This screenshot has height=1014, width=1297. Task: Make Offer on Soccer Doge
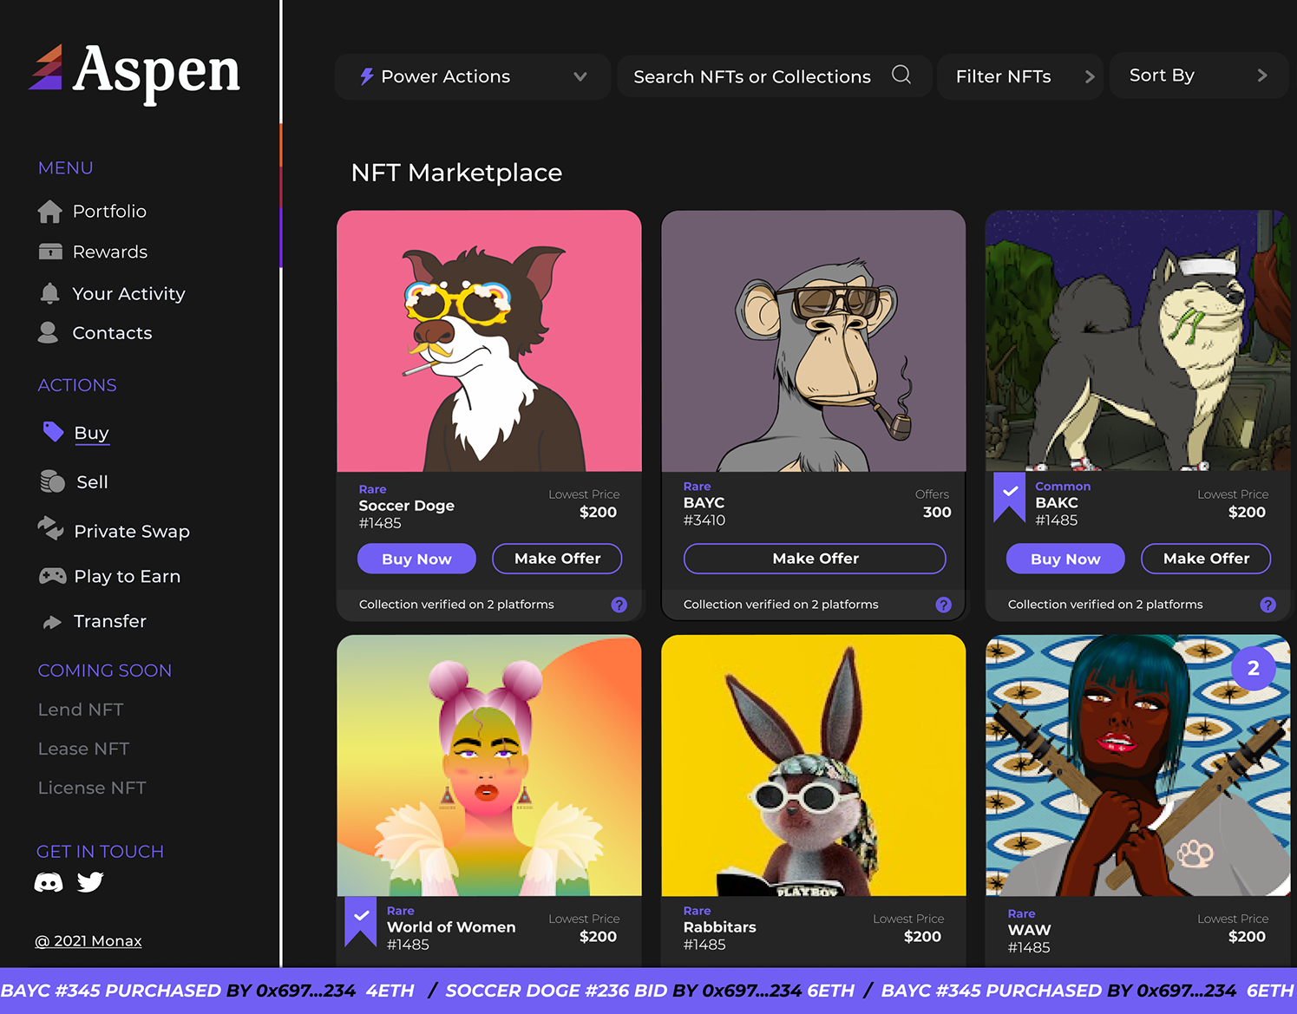[x=557, y=559]
